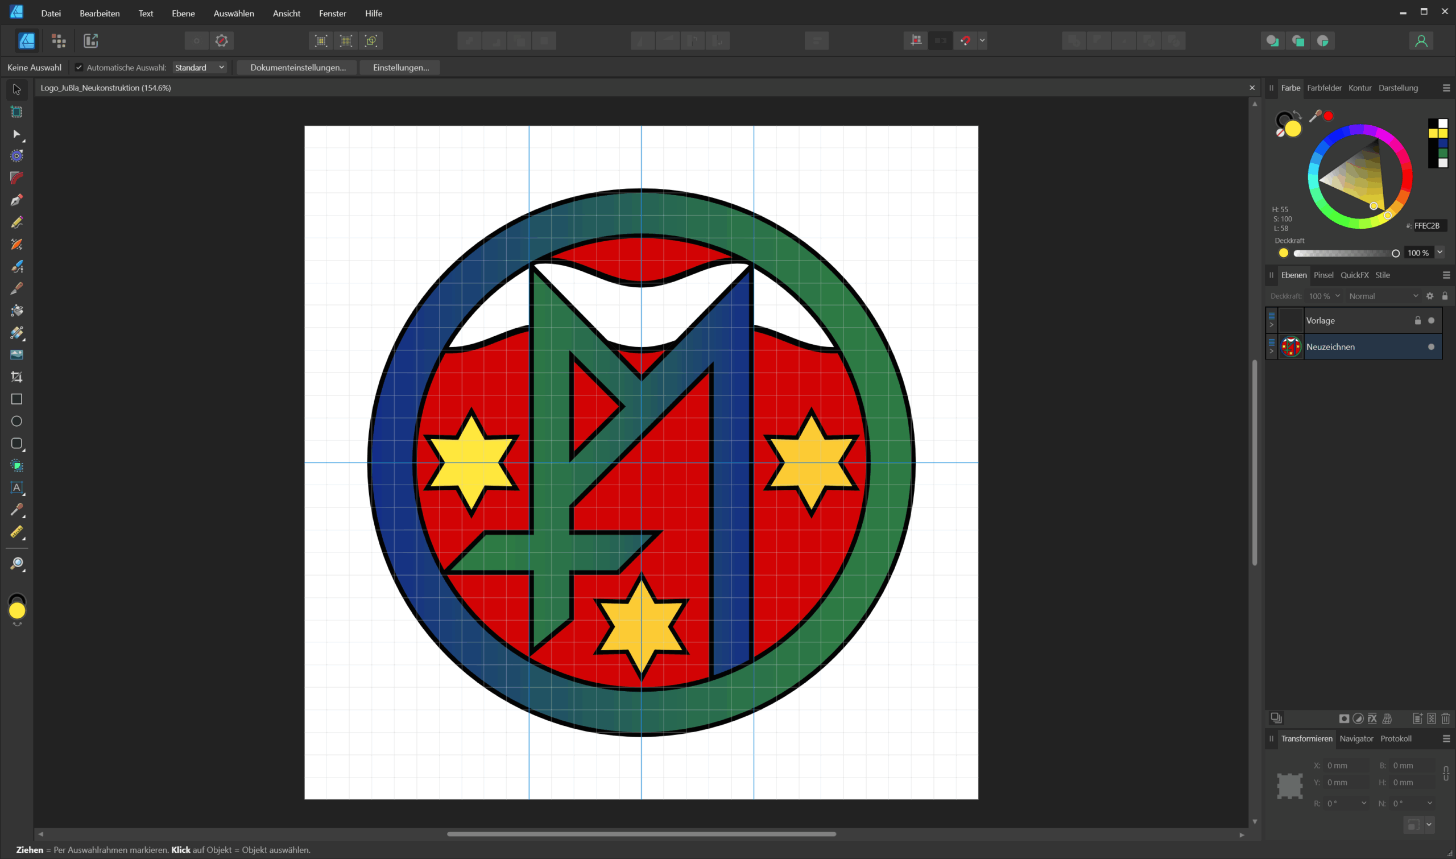The width and height of the screenshot is (1456, 859).
Task: Toggle Automatische Auswahl checkbox
Action: pos(78,67)
